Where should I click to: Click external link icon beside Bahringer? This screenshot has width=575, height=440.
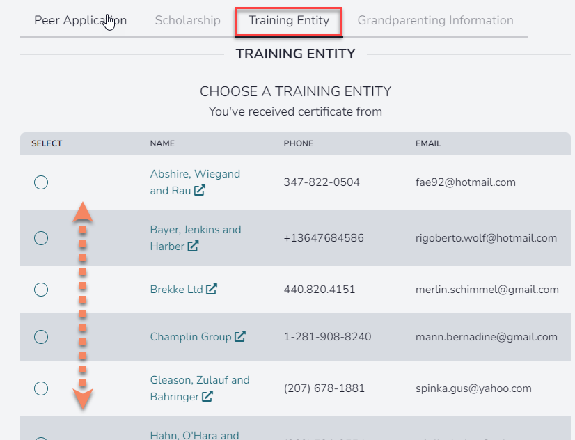click(x=207, y=396)
